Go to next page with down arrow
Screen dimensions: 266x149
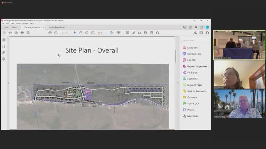[x=56, y=33]
